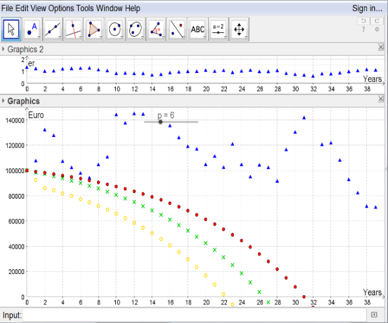Open the File menu
The height and width of the screenshot is (323, 388).
click(x=7, y=8)
